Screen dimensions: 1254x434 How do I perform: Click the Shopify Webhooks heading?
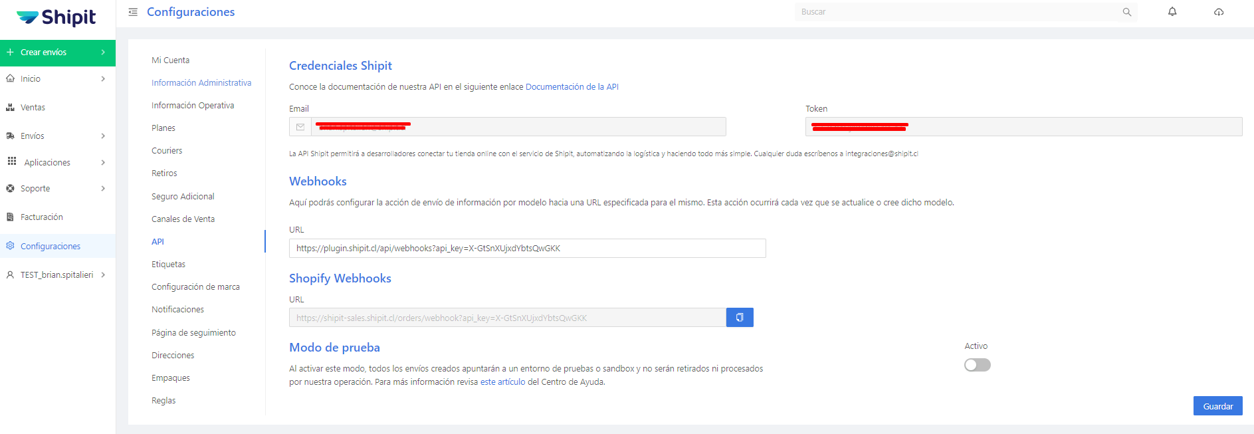click(x=340, y=278)
